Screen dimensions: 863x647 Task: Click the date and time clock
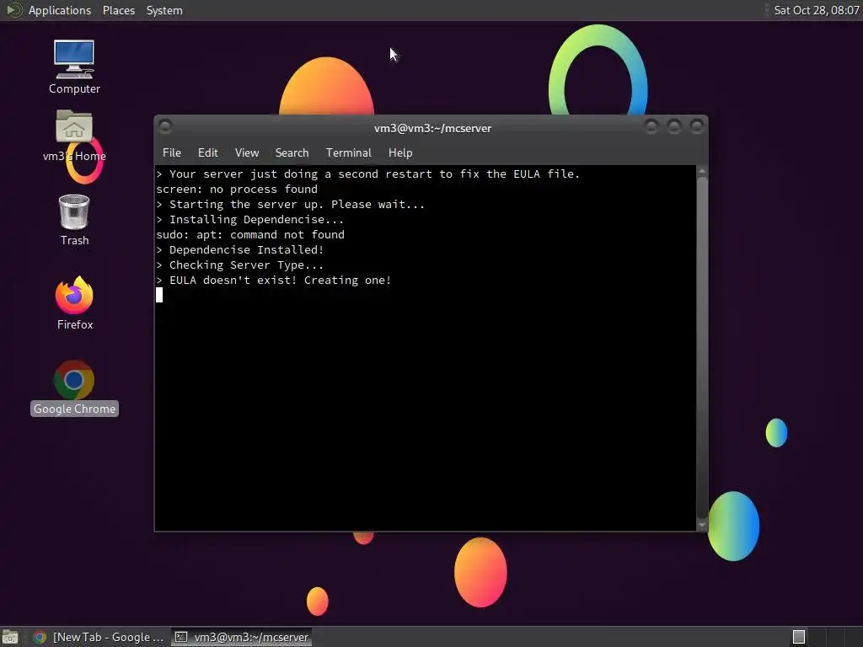(x=816, y=10)
